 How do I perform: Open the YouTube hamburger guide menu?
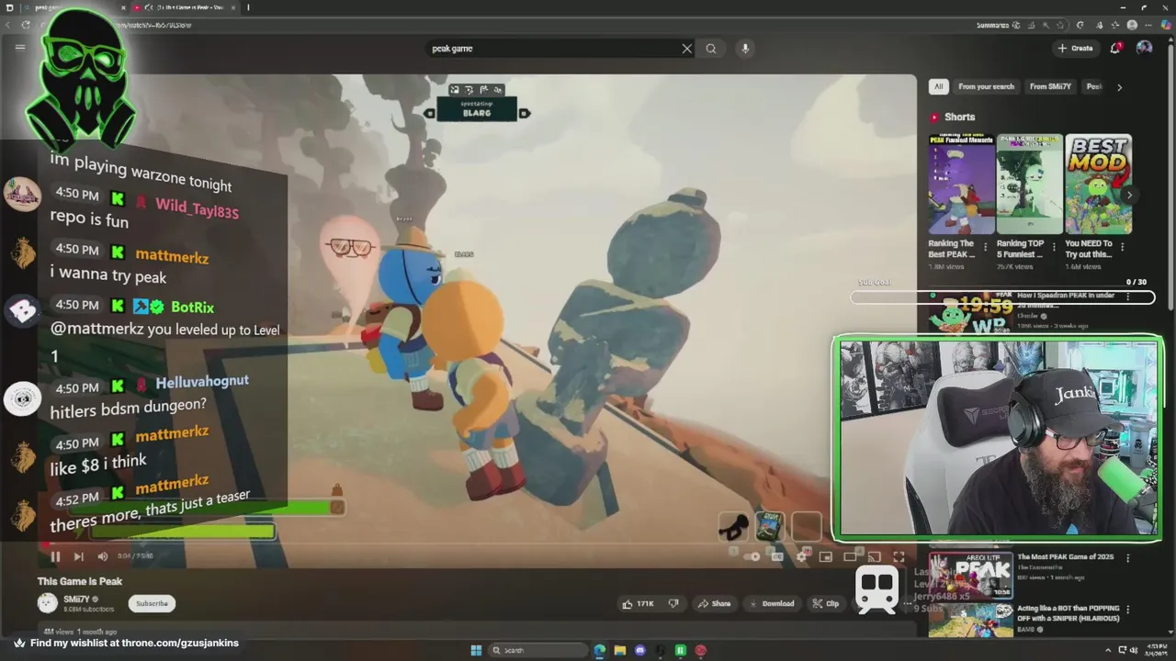[20, 48]
